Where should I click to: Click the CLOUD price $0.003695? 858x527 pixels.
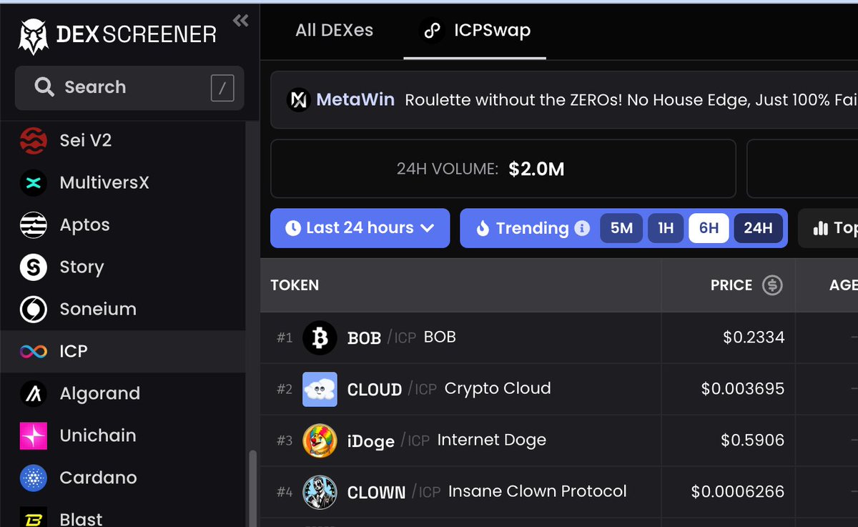coord(742,389)
